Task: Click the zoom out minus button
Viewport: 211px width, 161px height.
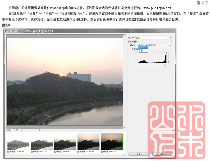Action: coord(8,130)
